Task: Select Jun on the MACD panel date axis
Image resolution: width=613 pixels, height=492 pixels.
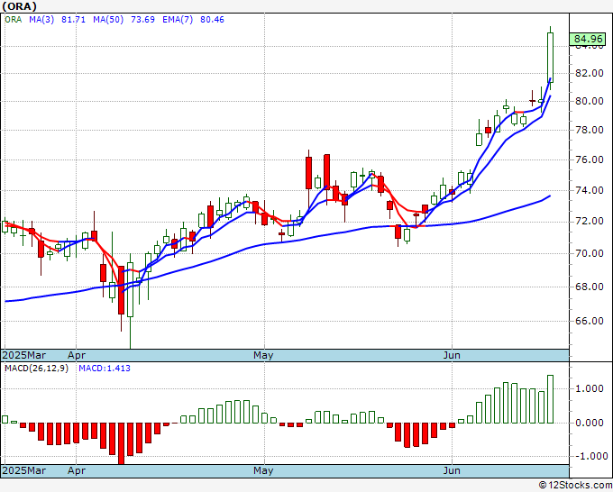Action: click(x=452, y=470)
